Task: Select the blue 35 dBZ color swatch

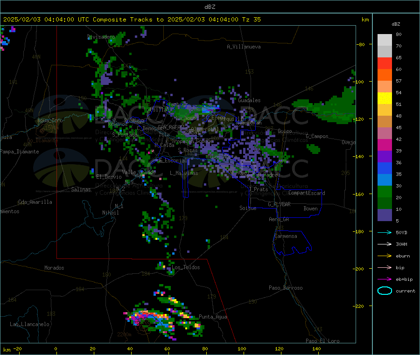Action: pyautogui.click(x=385, y=168)
